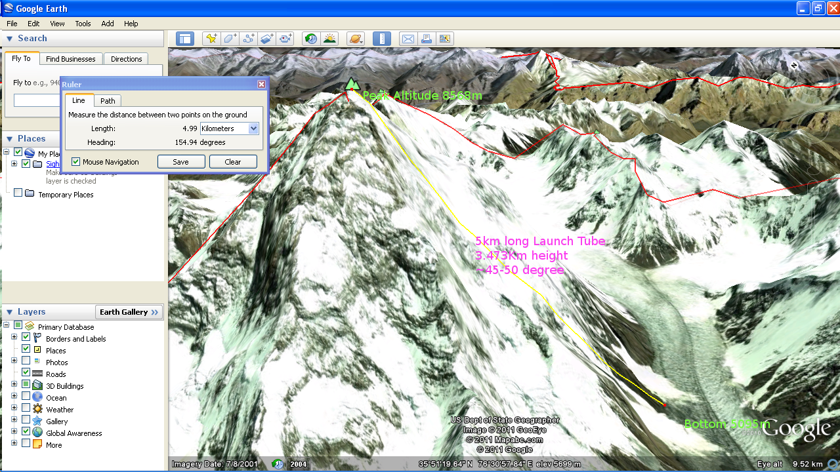Toggle the ruler tool icon
Screen dimensions: 840x472
(382, 39)
